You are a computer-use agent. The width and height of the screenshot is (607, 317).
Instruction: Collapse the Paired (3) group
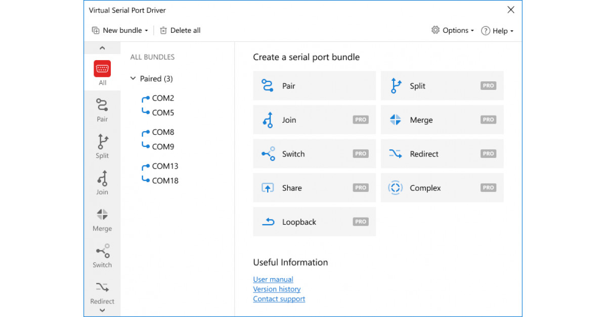[x=133, y=79]
